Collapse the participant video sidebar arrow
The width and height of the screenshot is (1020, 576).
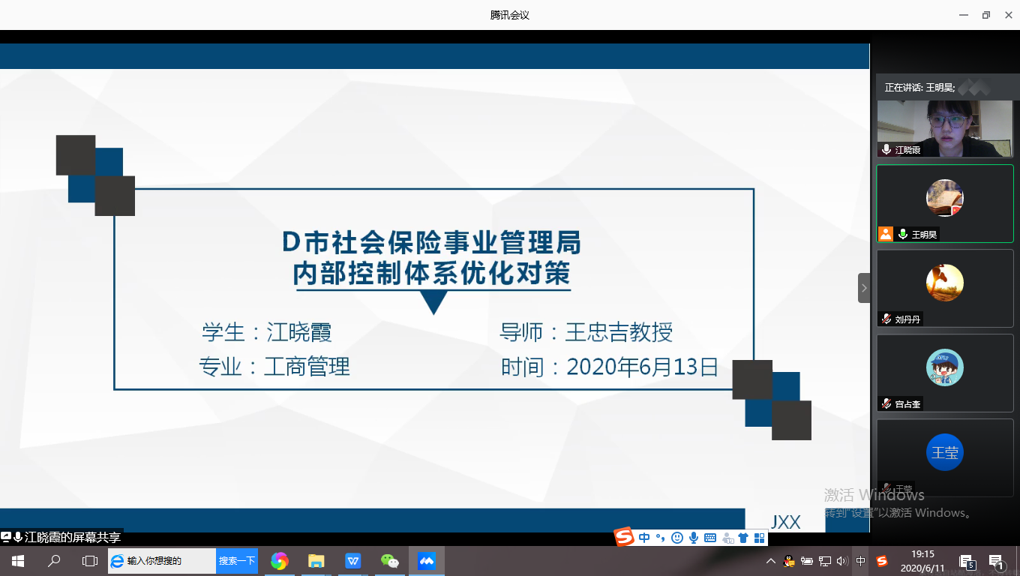pyautogui.click(x=864, y=288)
